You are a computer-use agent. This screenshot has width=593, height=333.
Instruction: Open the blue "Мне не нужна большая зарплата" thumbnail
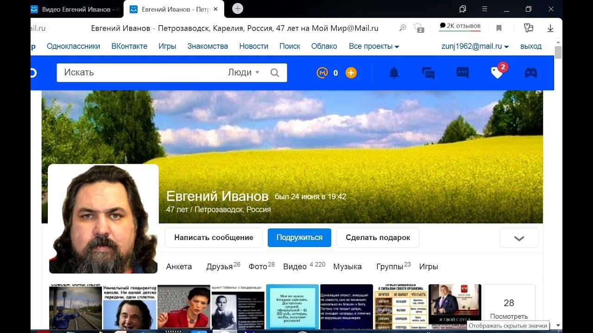(x=292, y=307)
